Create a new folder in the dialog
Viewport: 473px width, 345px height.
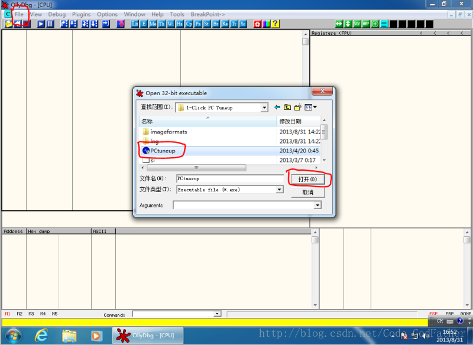pos(298,108)
